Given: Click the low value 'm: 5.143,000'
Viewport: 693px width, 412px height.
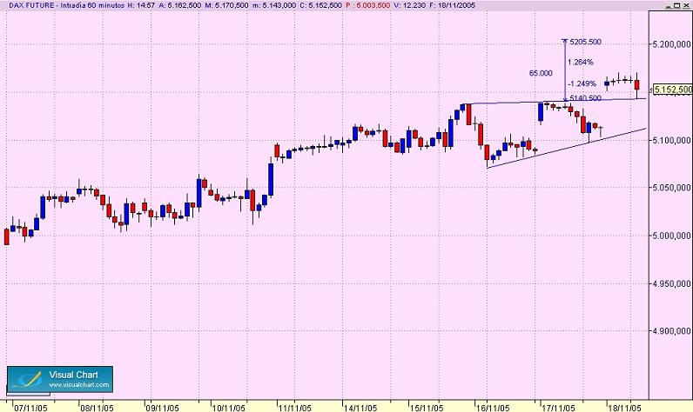Looking at the screenshot, I should pyautogui.click(x=273, y=5).
